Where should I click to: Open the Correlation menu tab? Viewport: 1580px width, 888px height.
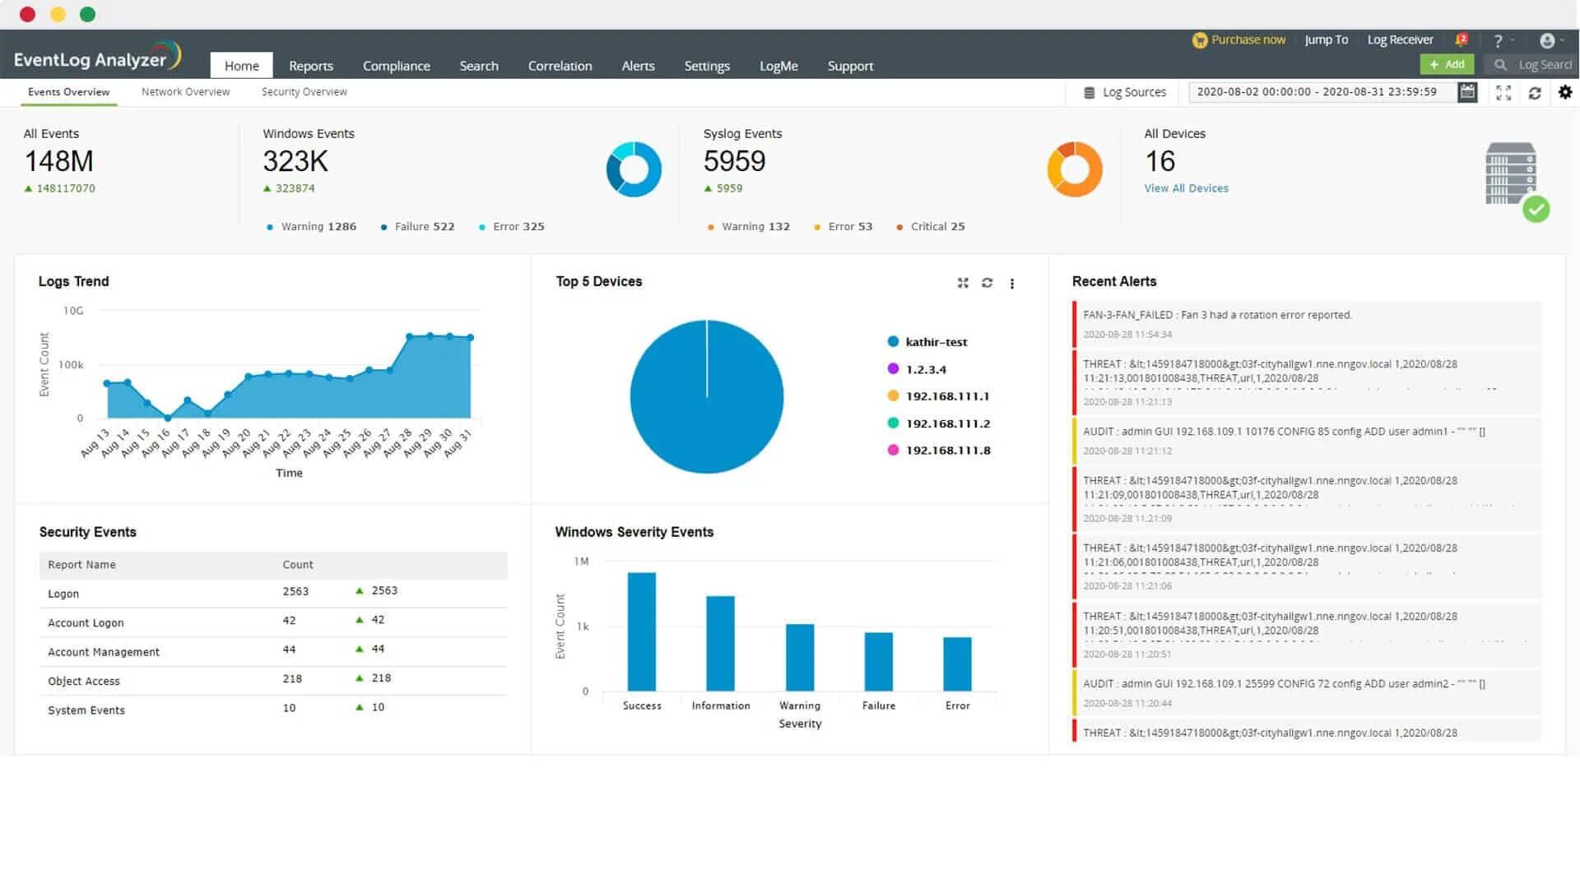click(560, 66)
